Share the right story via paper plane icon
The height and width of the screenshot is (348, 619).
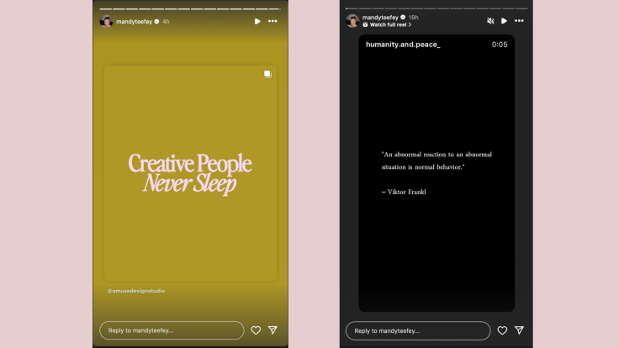point(519,330)
